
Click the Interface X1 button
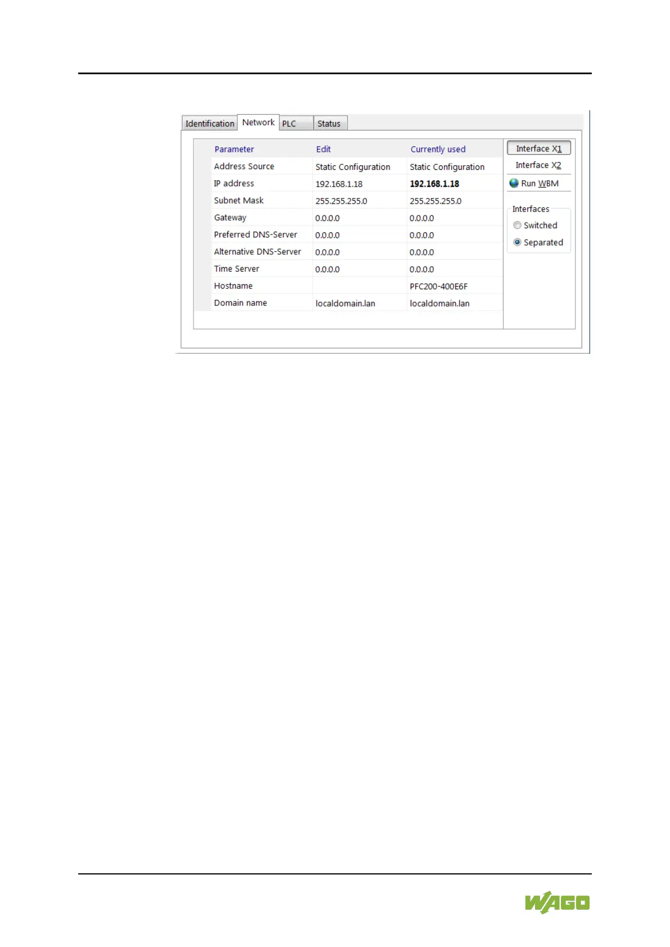pyautogui.click(x=539, y=148)
